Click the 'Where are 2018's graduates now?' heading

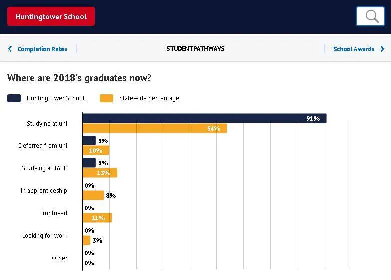tap(79, 78)
